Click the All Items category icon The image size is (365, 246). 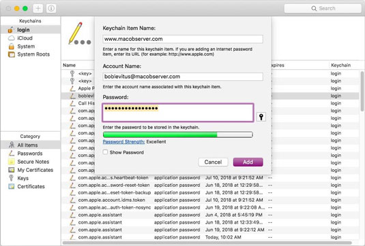[12, 145]
